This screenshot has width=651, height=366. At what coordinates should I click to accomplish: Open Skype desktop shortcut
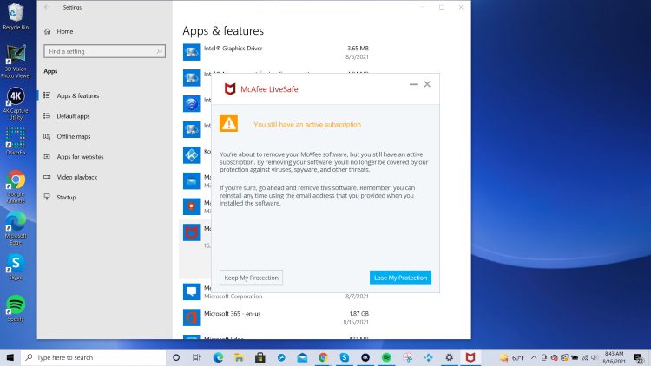coord(16,267)
